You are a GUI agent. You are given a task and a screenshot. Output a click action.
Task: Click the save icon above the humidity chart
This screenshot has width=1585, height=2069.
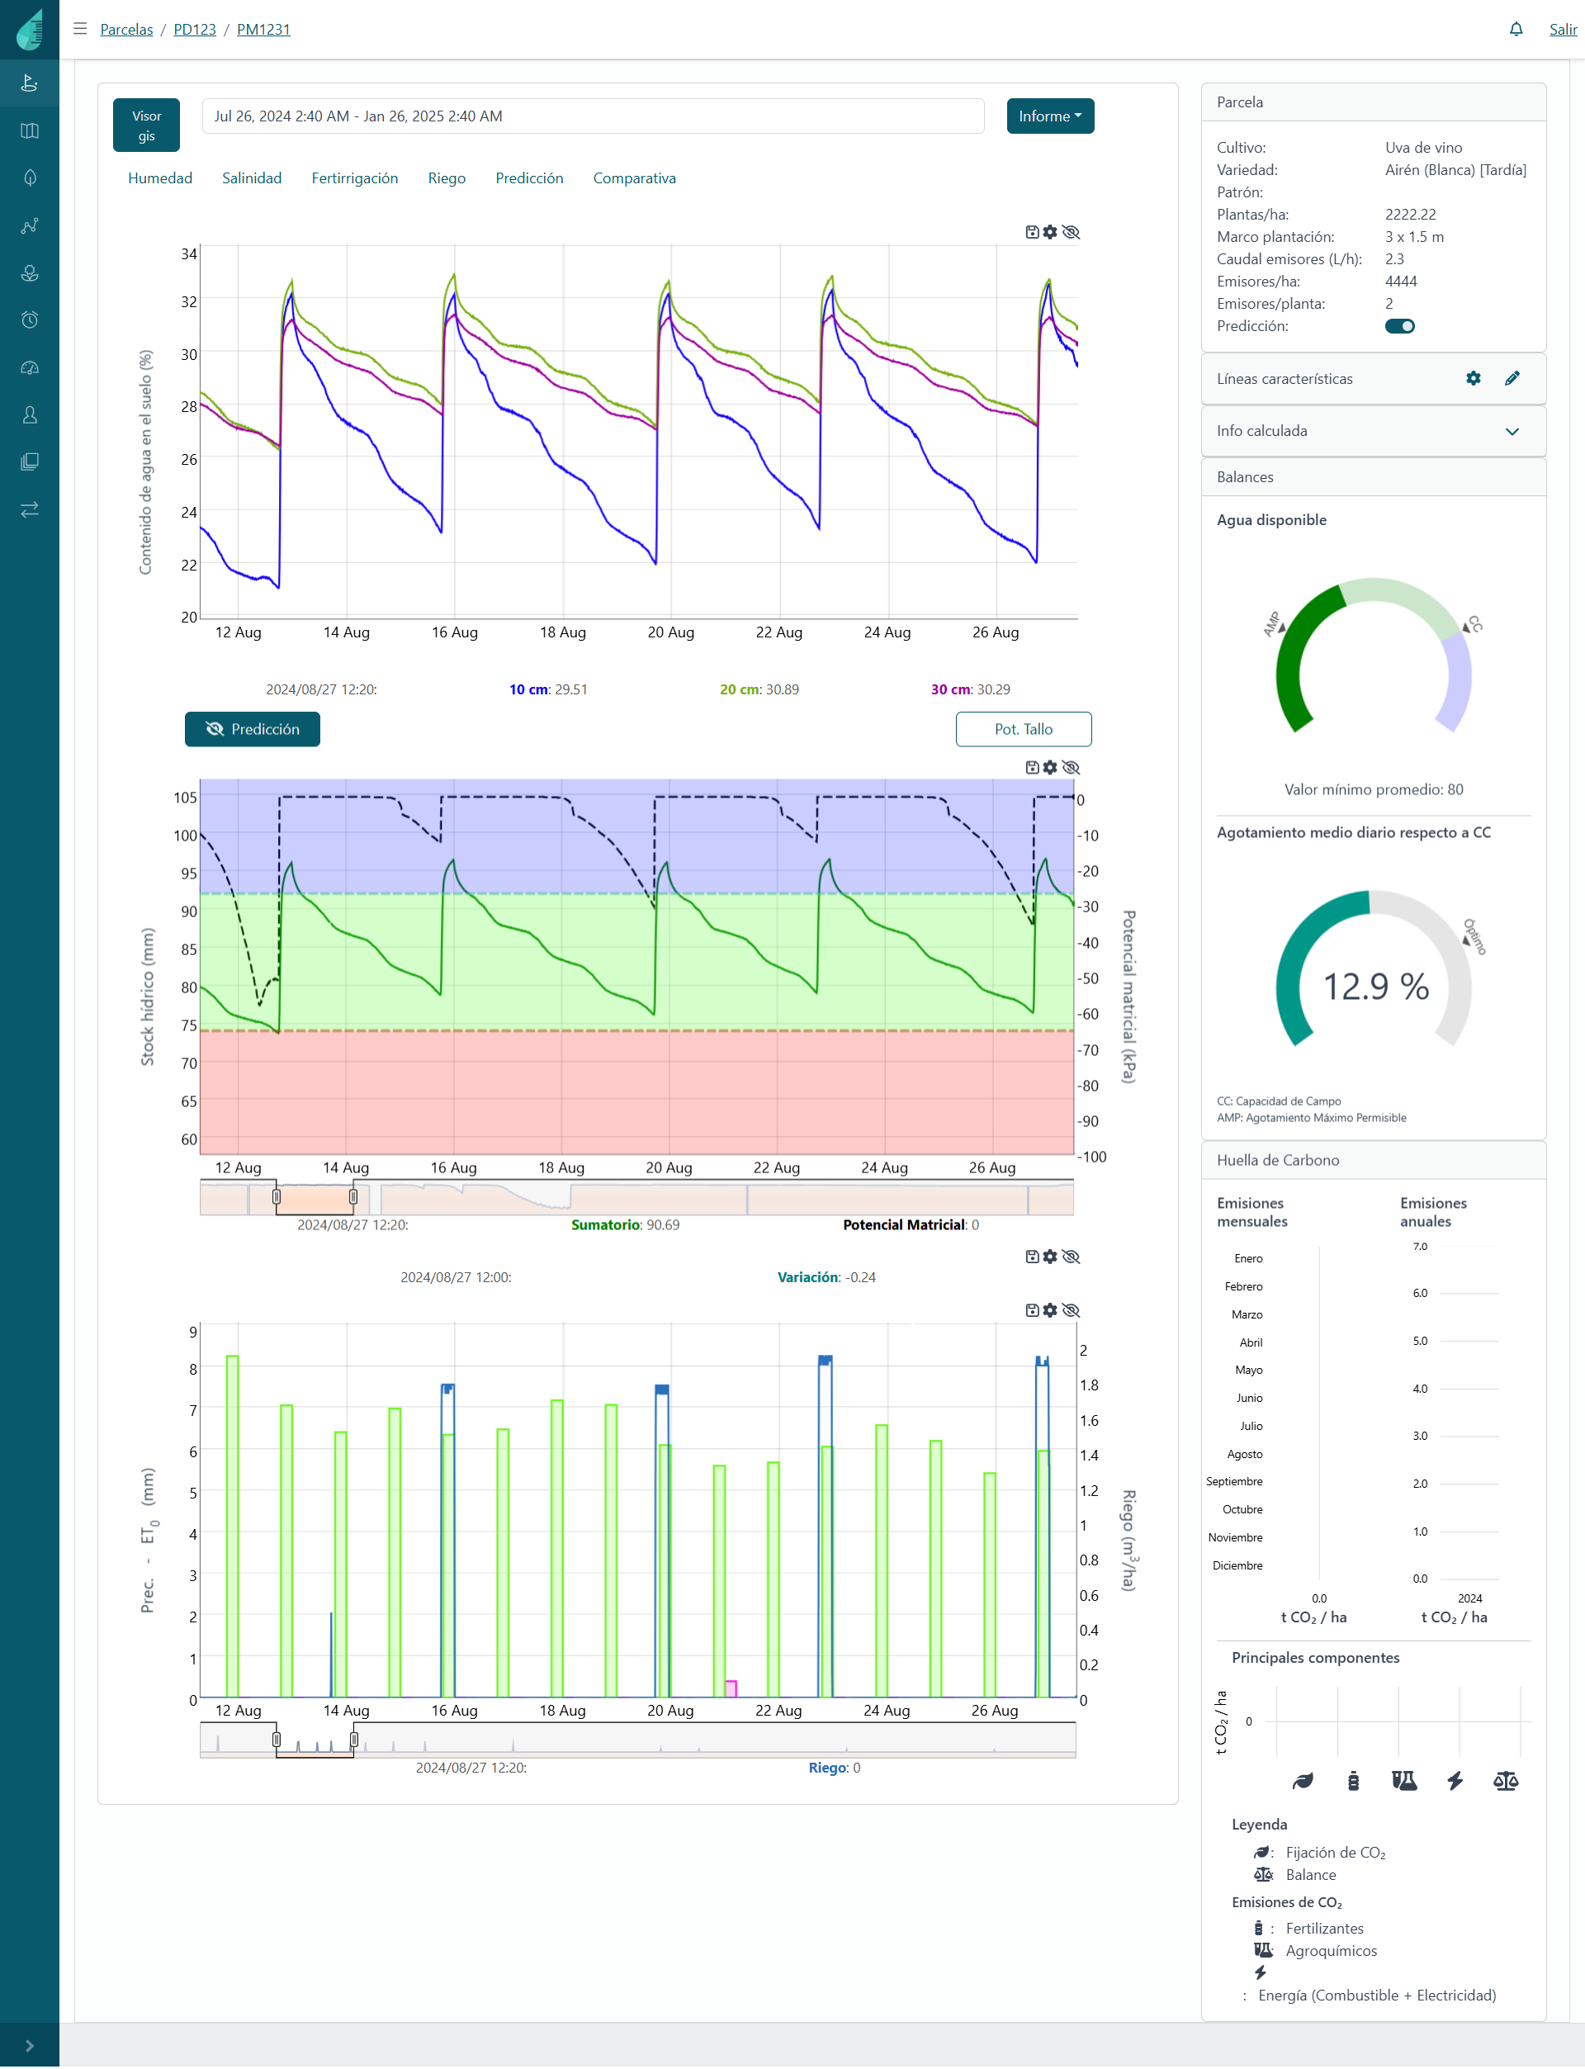(1031, 232)
